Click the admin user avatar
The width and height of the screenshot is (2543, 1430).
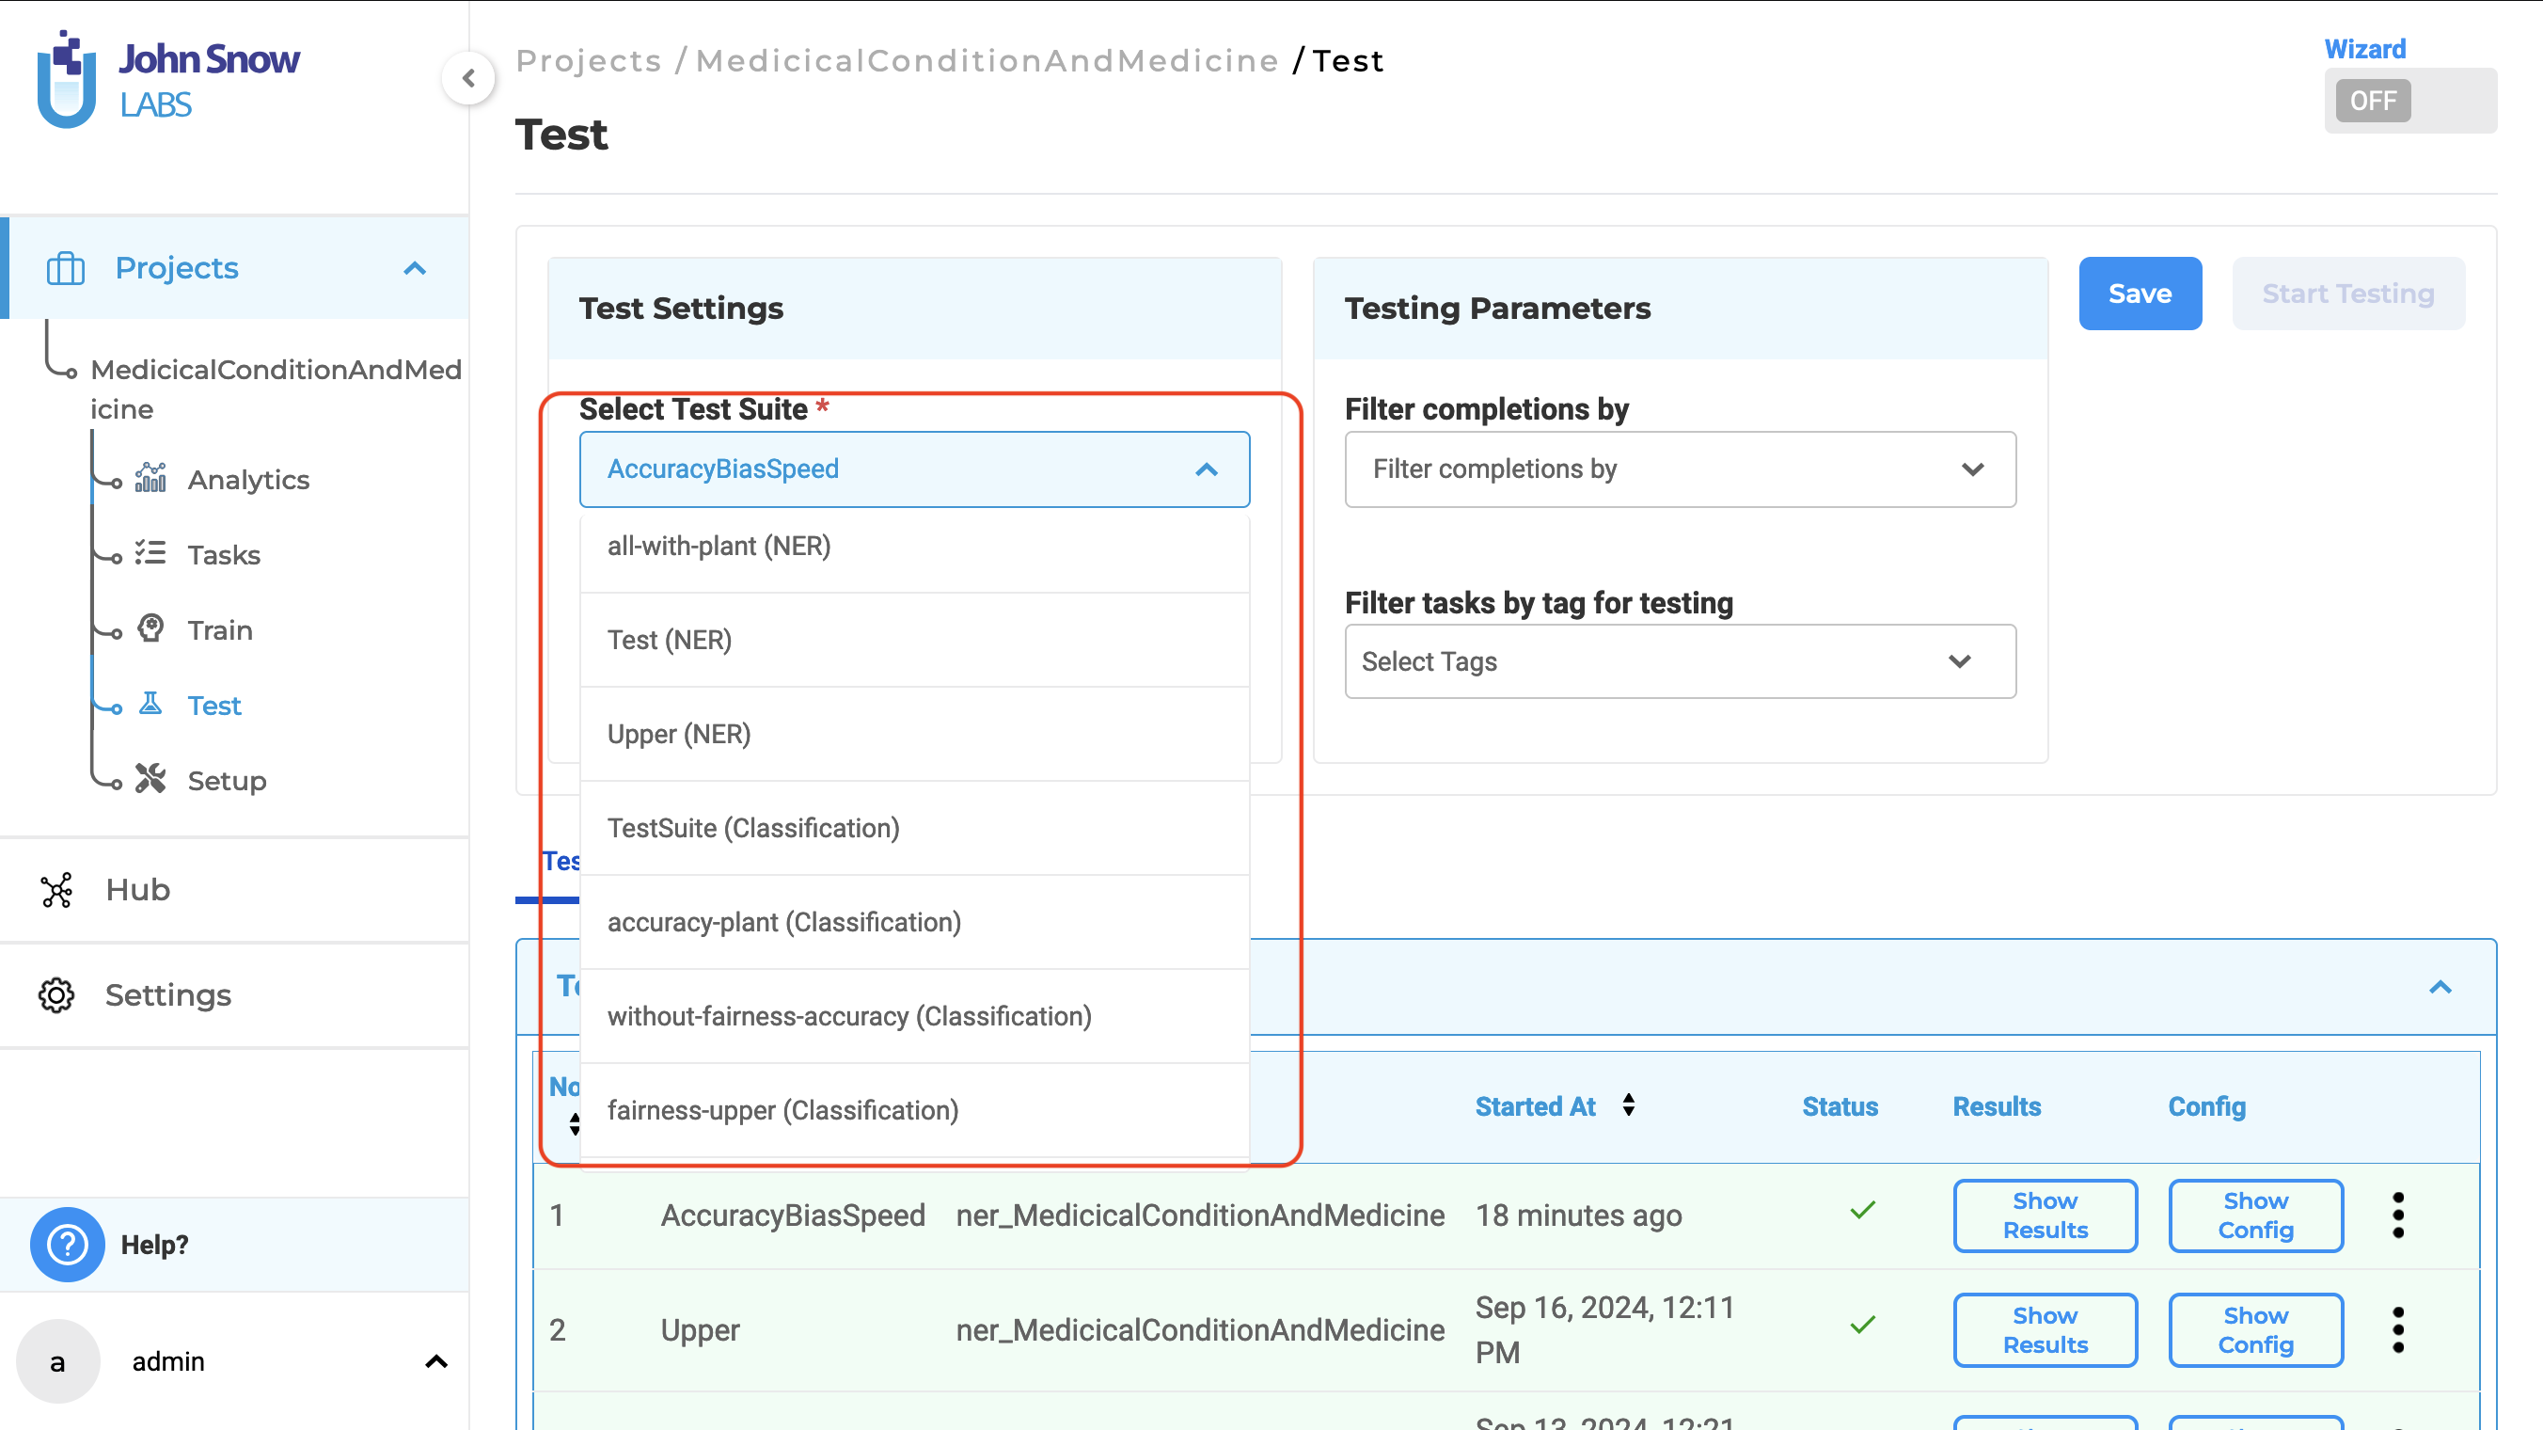58,1361
